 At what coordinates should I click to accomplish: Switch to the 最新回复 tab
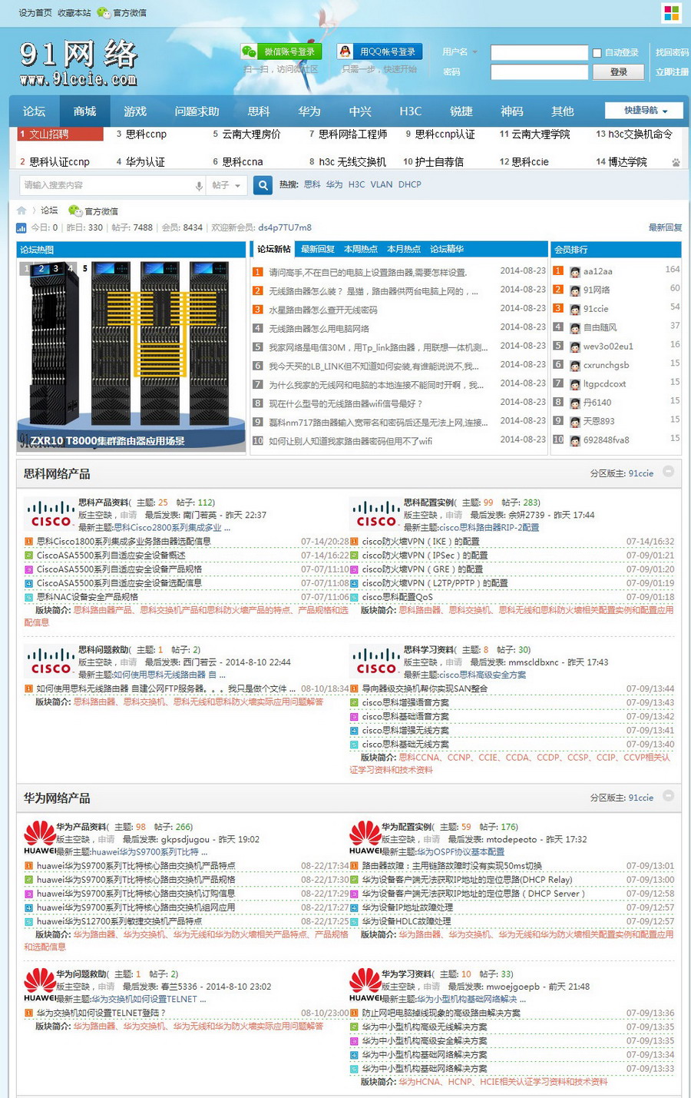pyautogui.click(x=318, y=249)
